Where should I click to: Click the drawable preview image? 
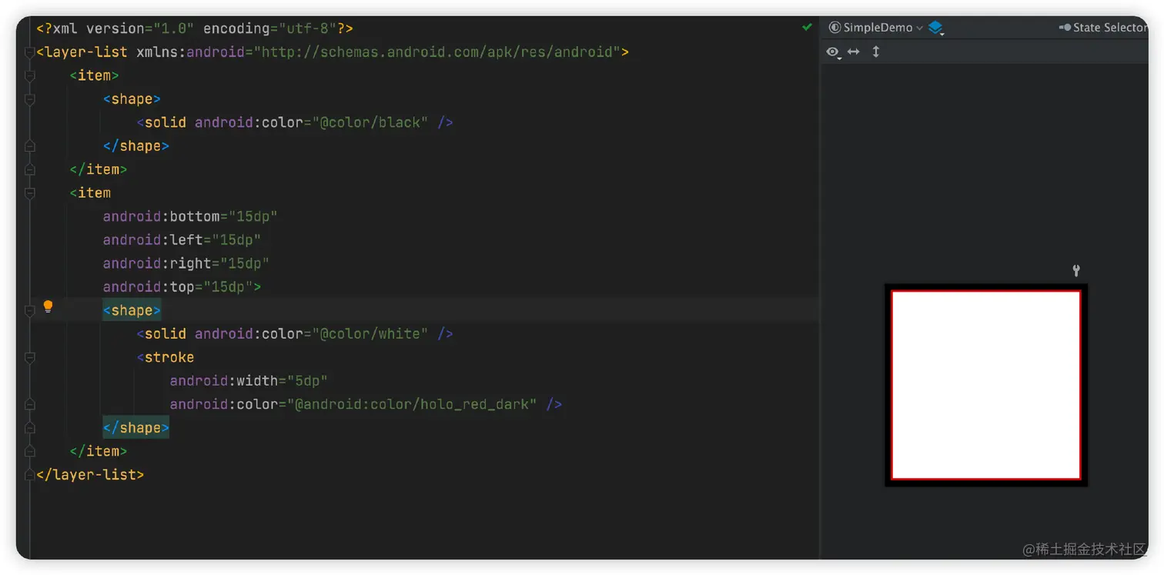986,385
